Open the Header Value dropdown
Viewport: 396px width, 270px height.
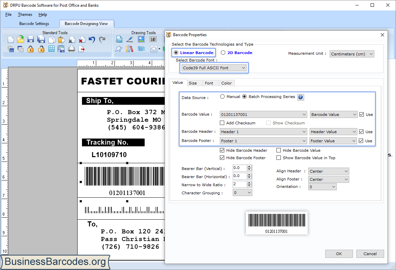pos(333,132)
